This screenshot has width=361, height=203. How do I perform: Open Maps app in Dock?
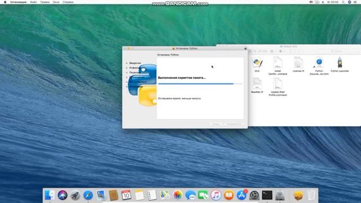pos(165,195)
